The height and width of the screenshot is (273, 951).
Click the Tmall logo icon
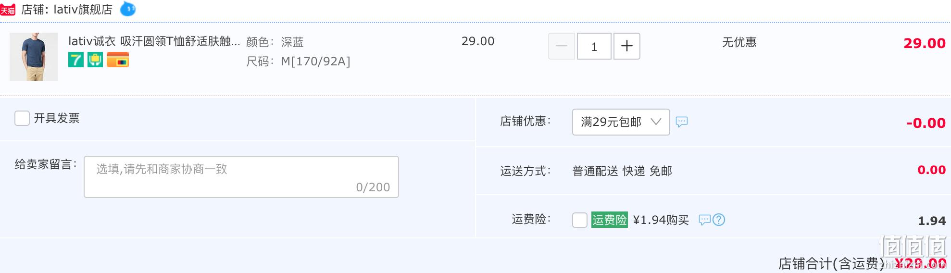pyautogui.click(x=8, y=10)
